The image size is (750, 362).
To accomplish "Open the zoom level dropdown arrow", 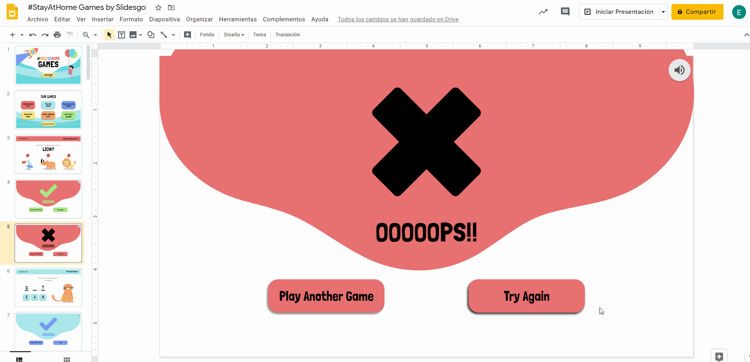I will click(95, 35).
